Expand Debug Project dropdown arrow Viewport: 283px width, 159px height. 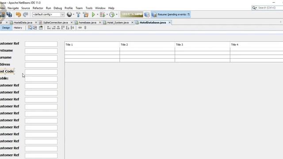107,15
